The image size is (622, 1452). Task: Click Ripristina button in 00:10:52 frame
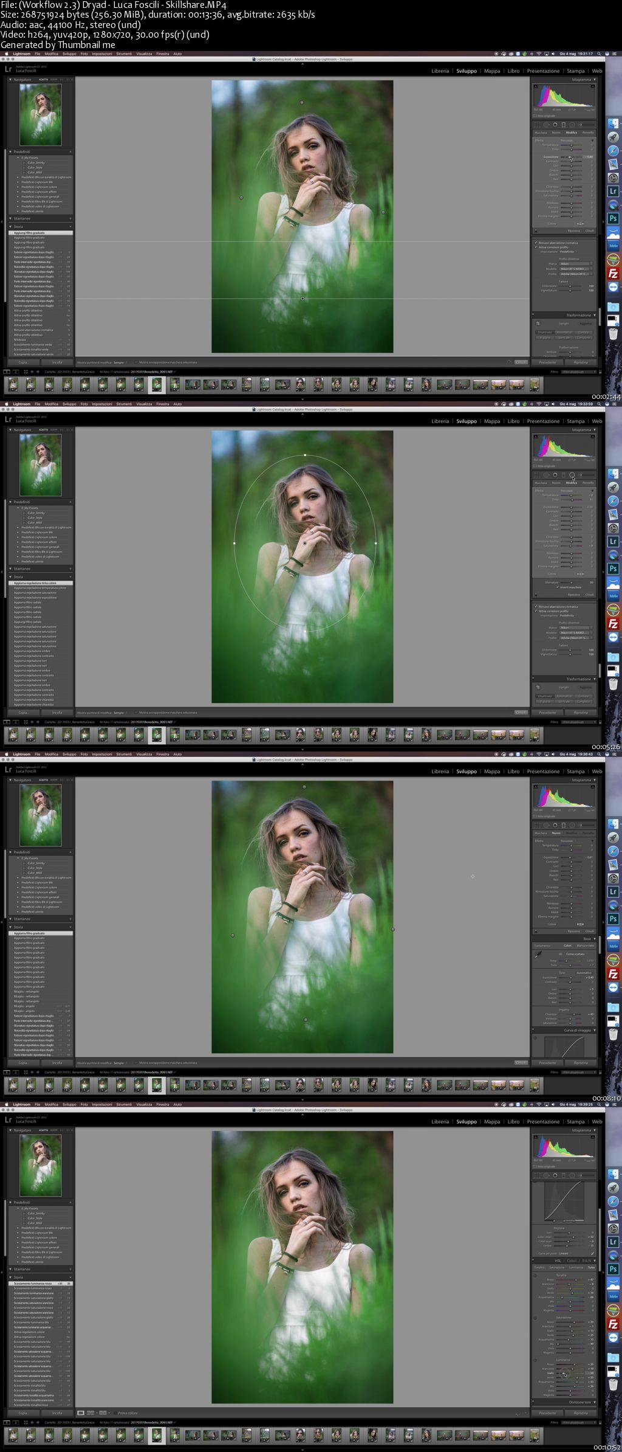(x=581, y=1413)
